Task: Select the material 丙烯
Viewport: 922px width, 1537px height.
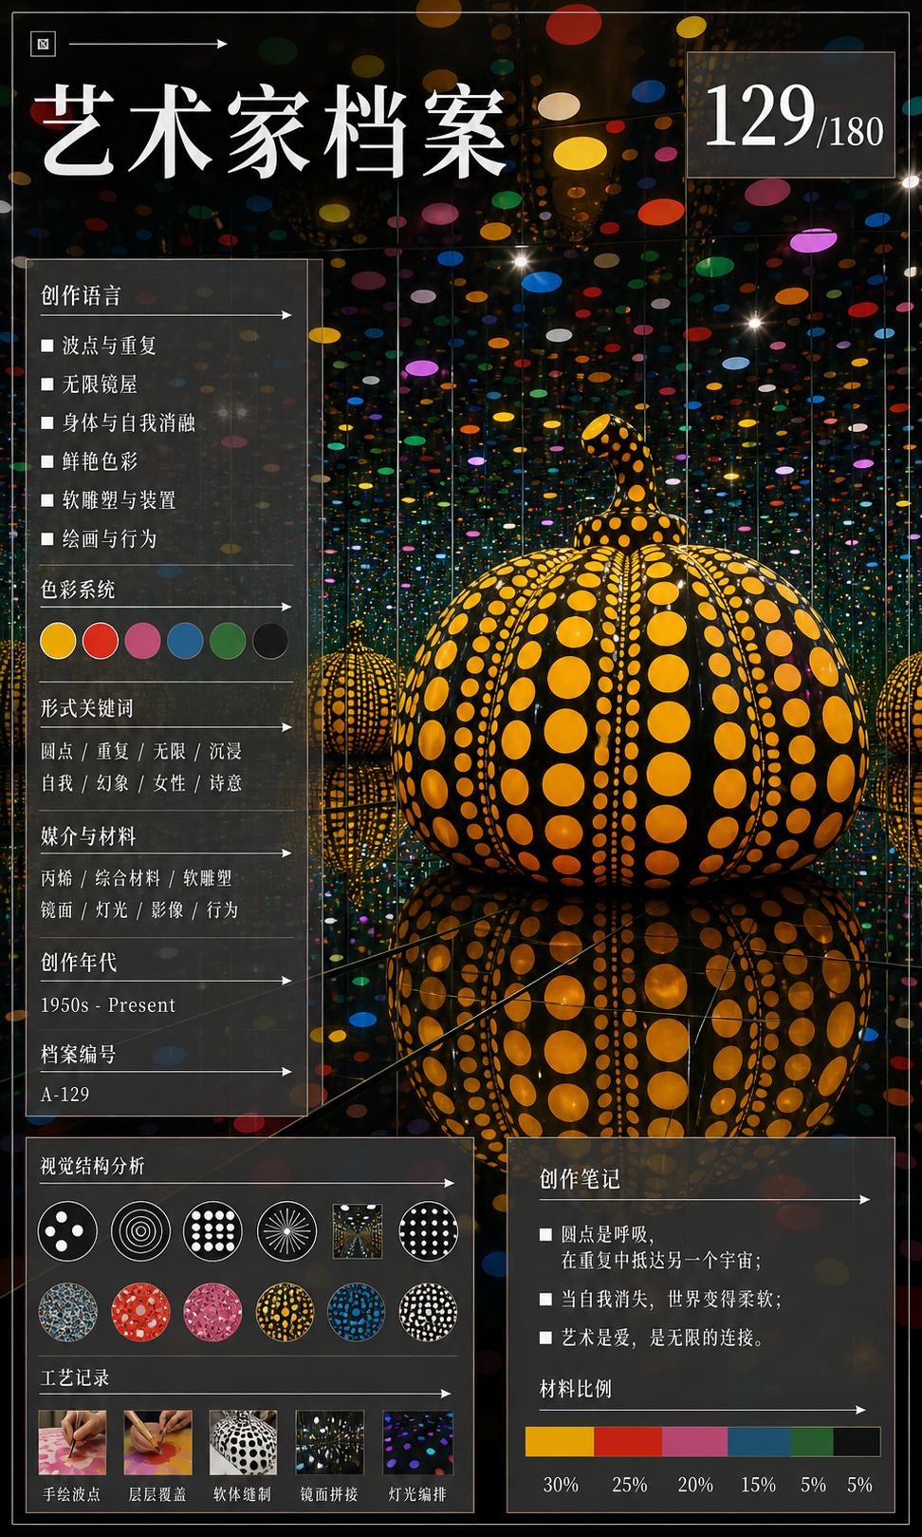Action: [57, 878]
